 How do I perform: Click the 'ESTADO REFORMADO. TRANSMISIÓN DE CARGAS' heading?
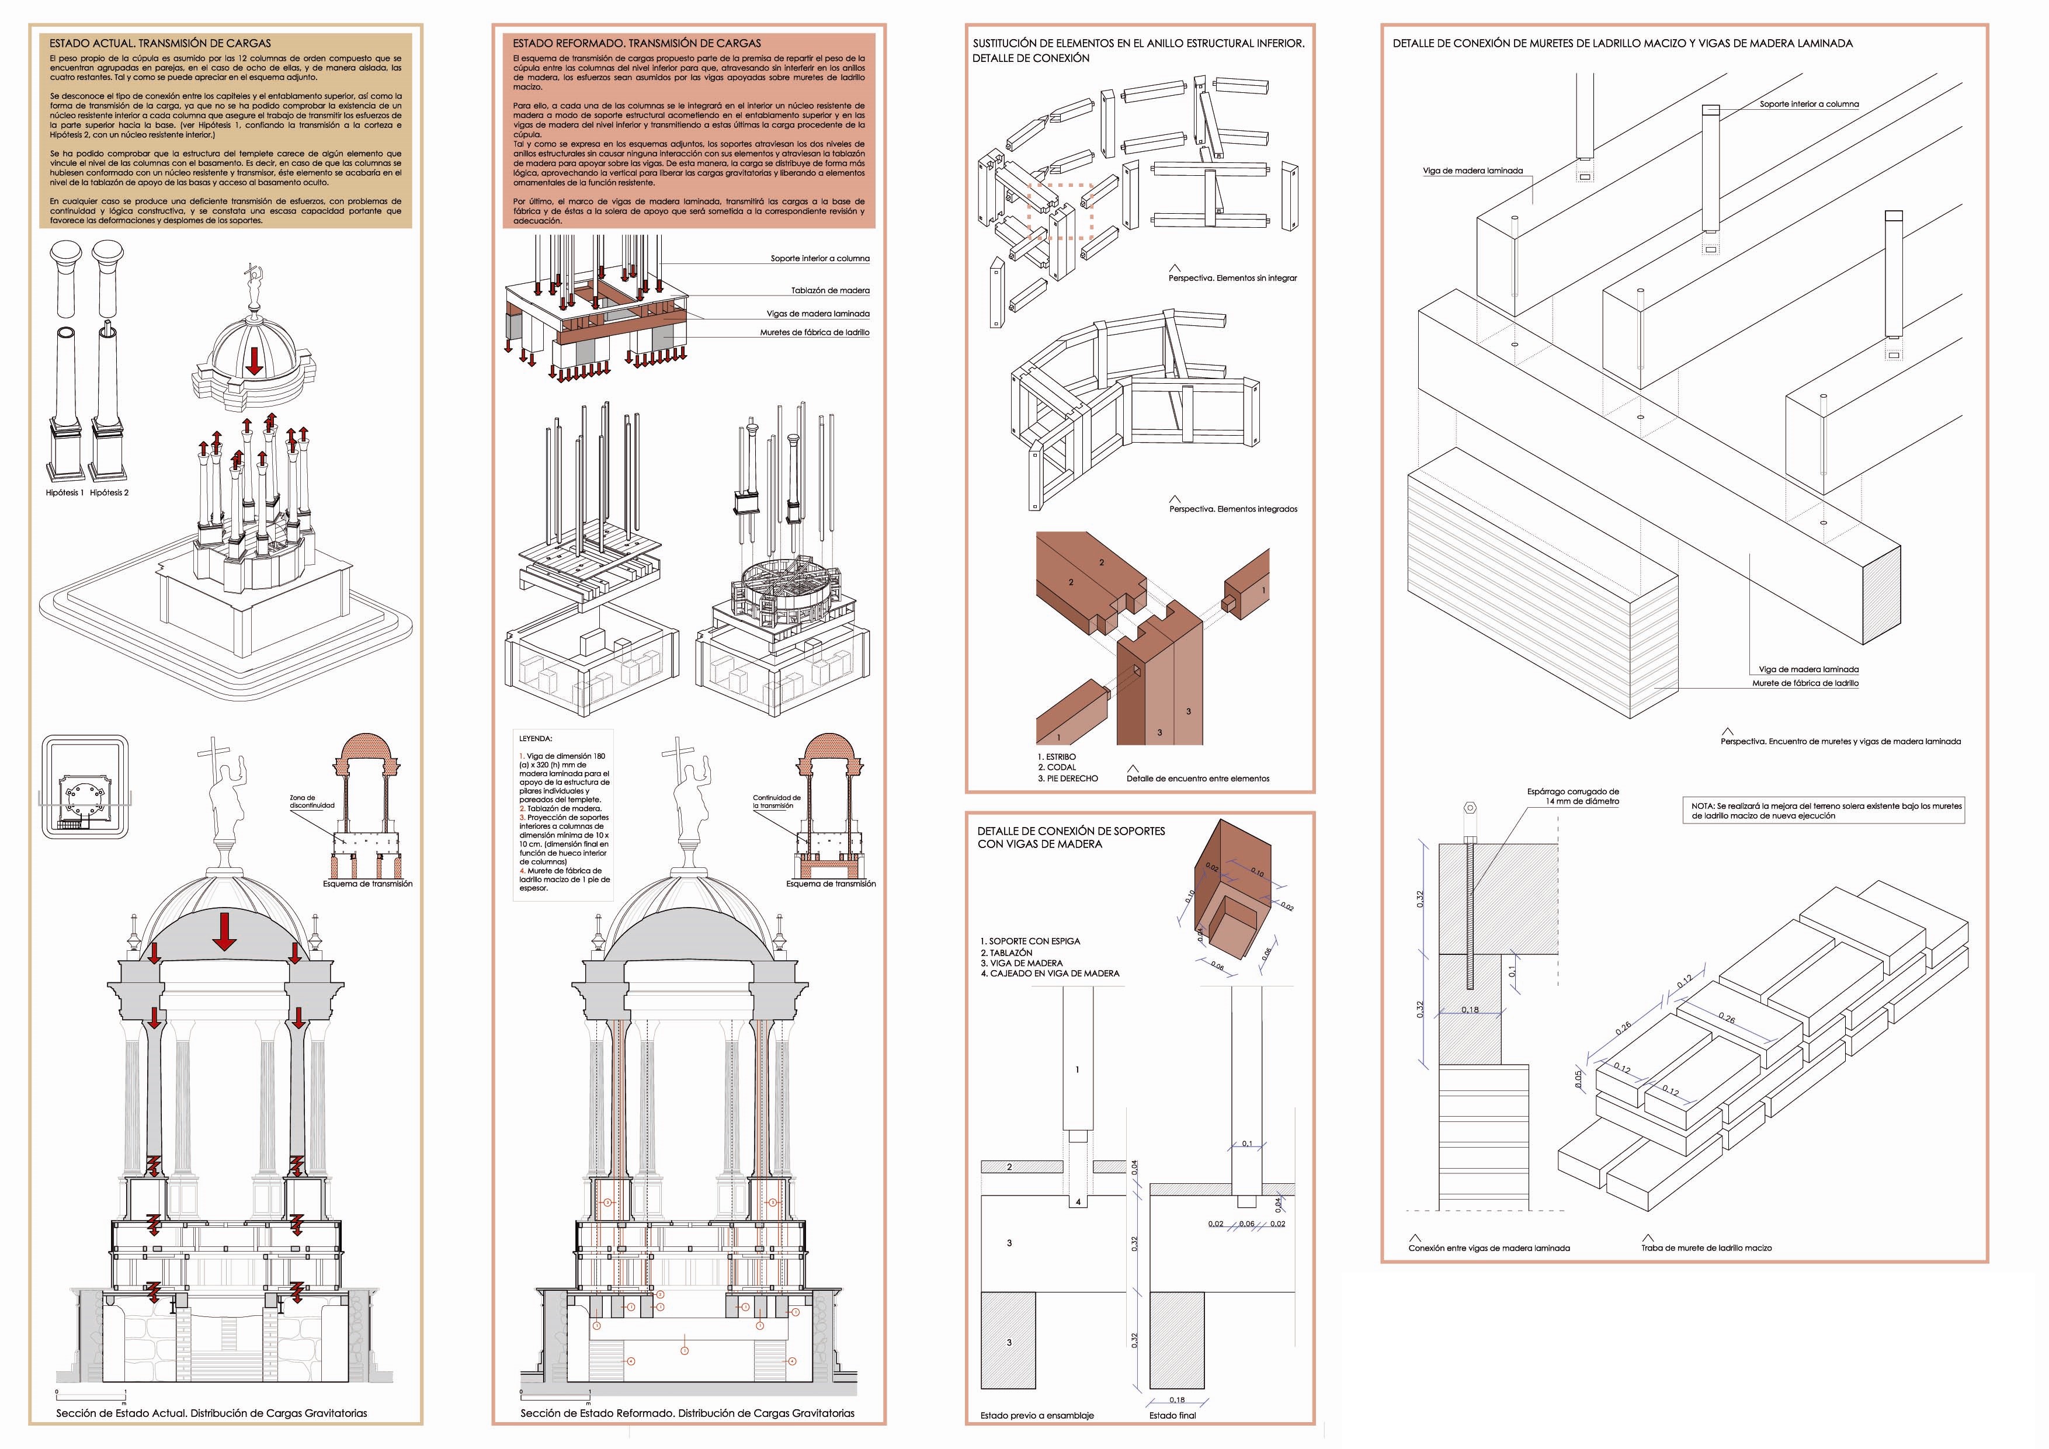(x=636, y=43)
